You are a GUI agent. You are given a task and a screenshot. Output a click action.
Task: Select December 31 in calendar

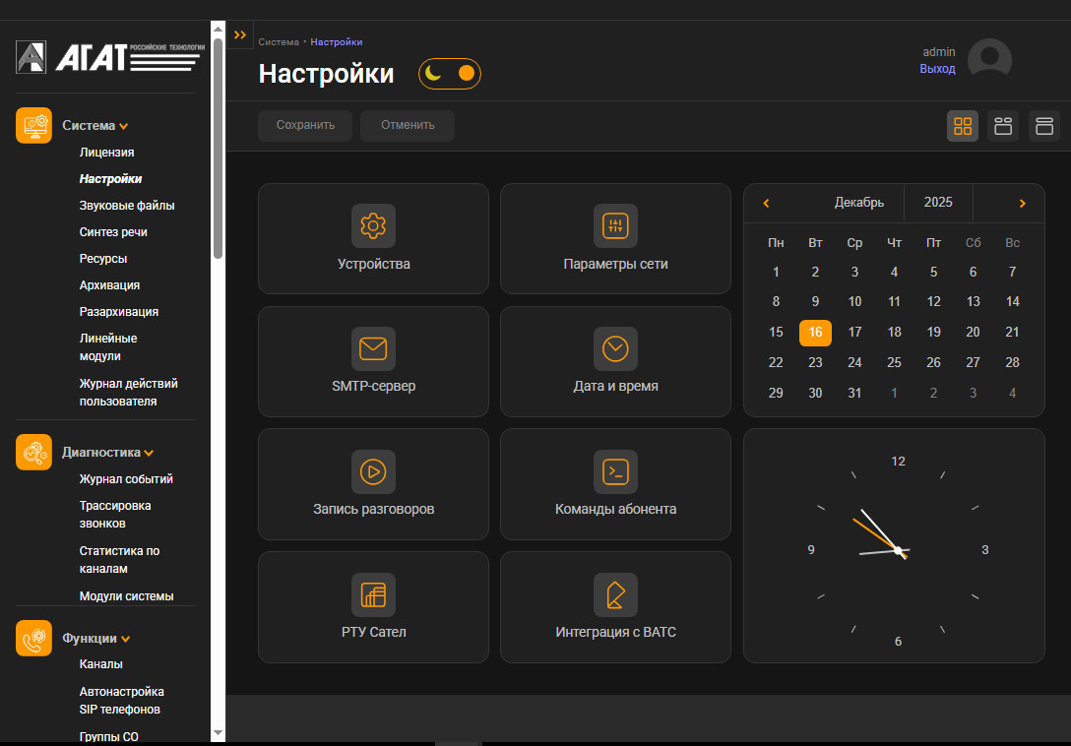[854, 393]
